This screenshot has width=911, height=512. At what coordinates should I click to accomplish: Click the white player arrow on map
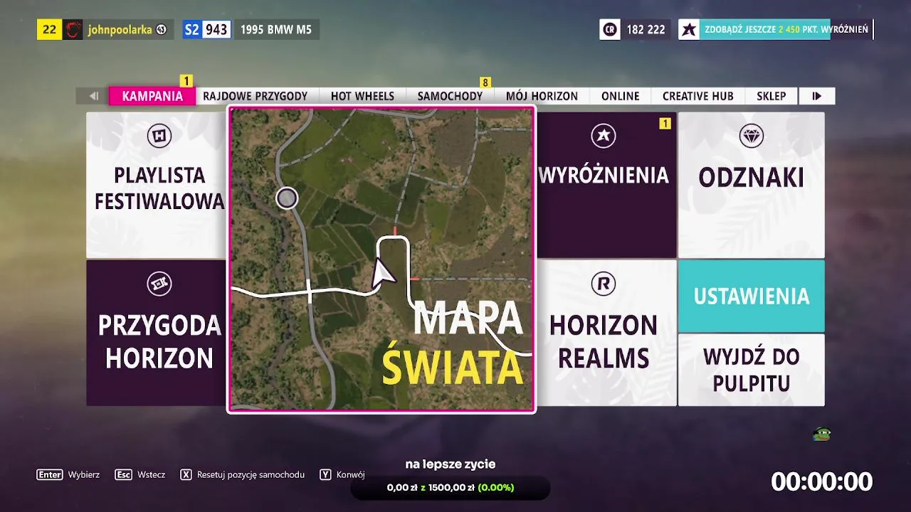point(384,273)
